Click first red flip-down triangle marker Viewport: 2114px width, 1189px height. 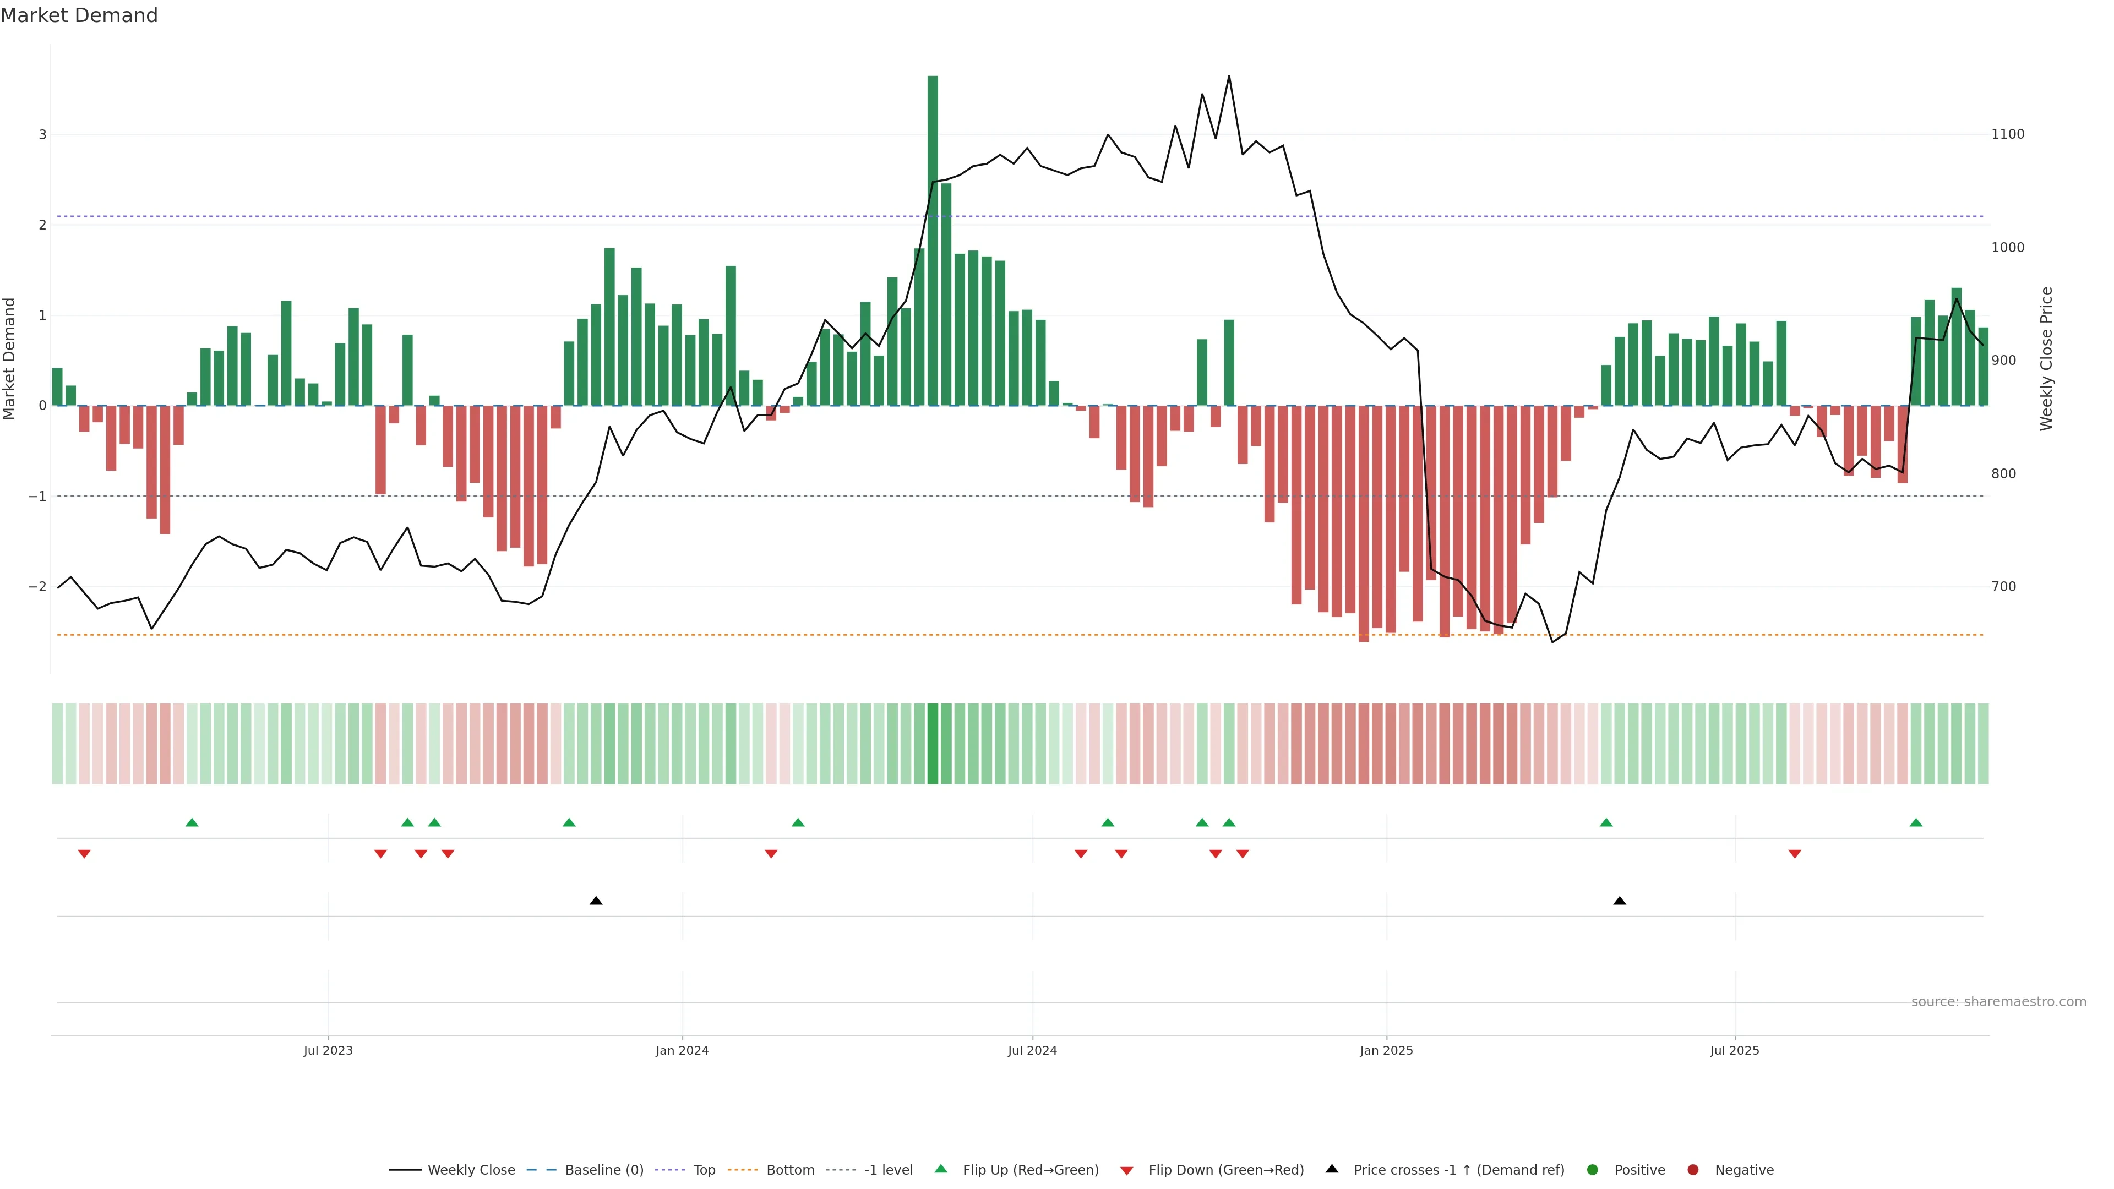pos(84,854)
